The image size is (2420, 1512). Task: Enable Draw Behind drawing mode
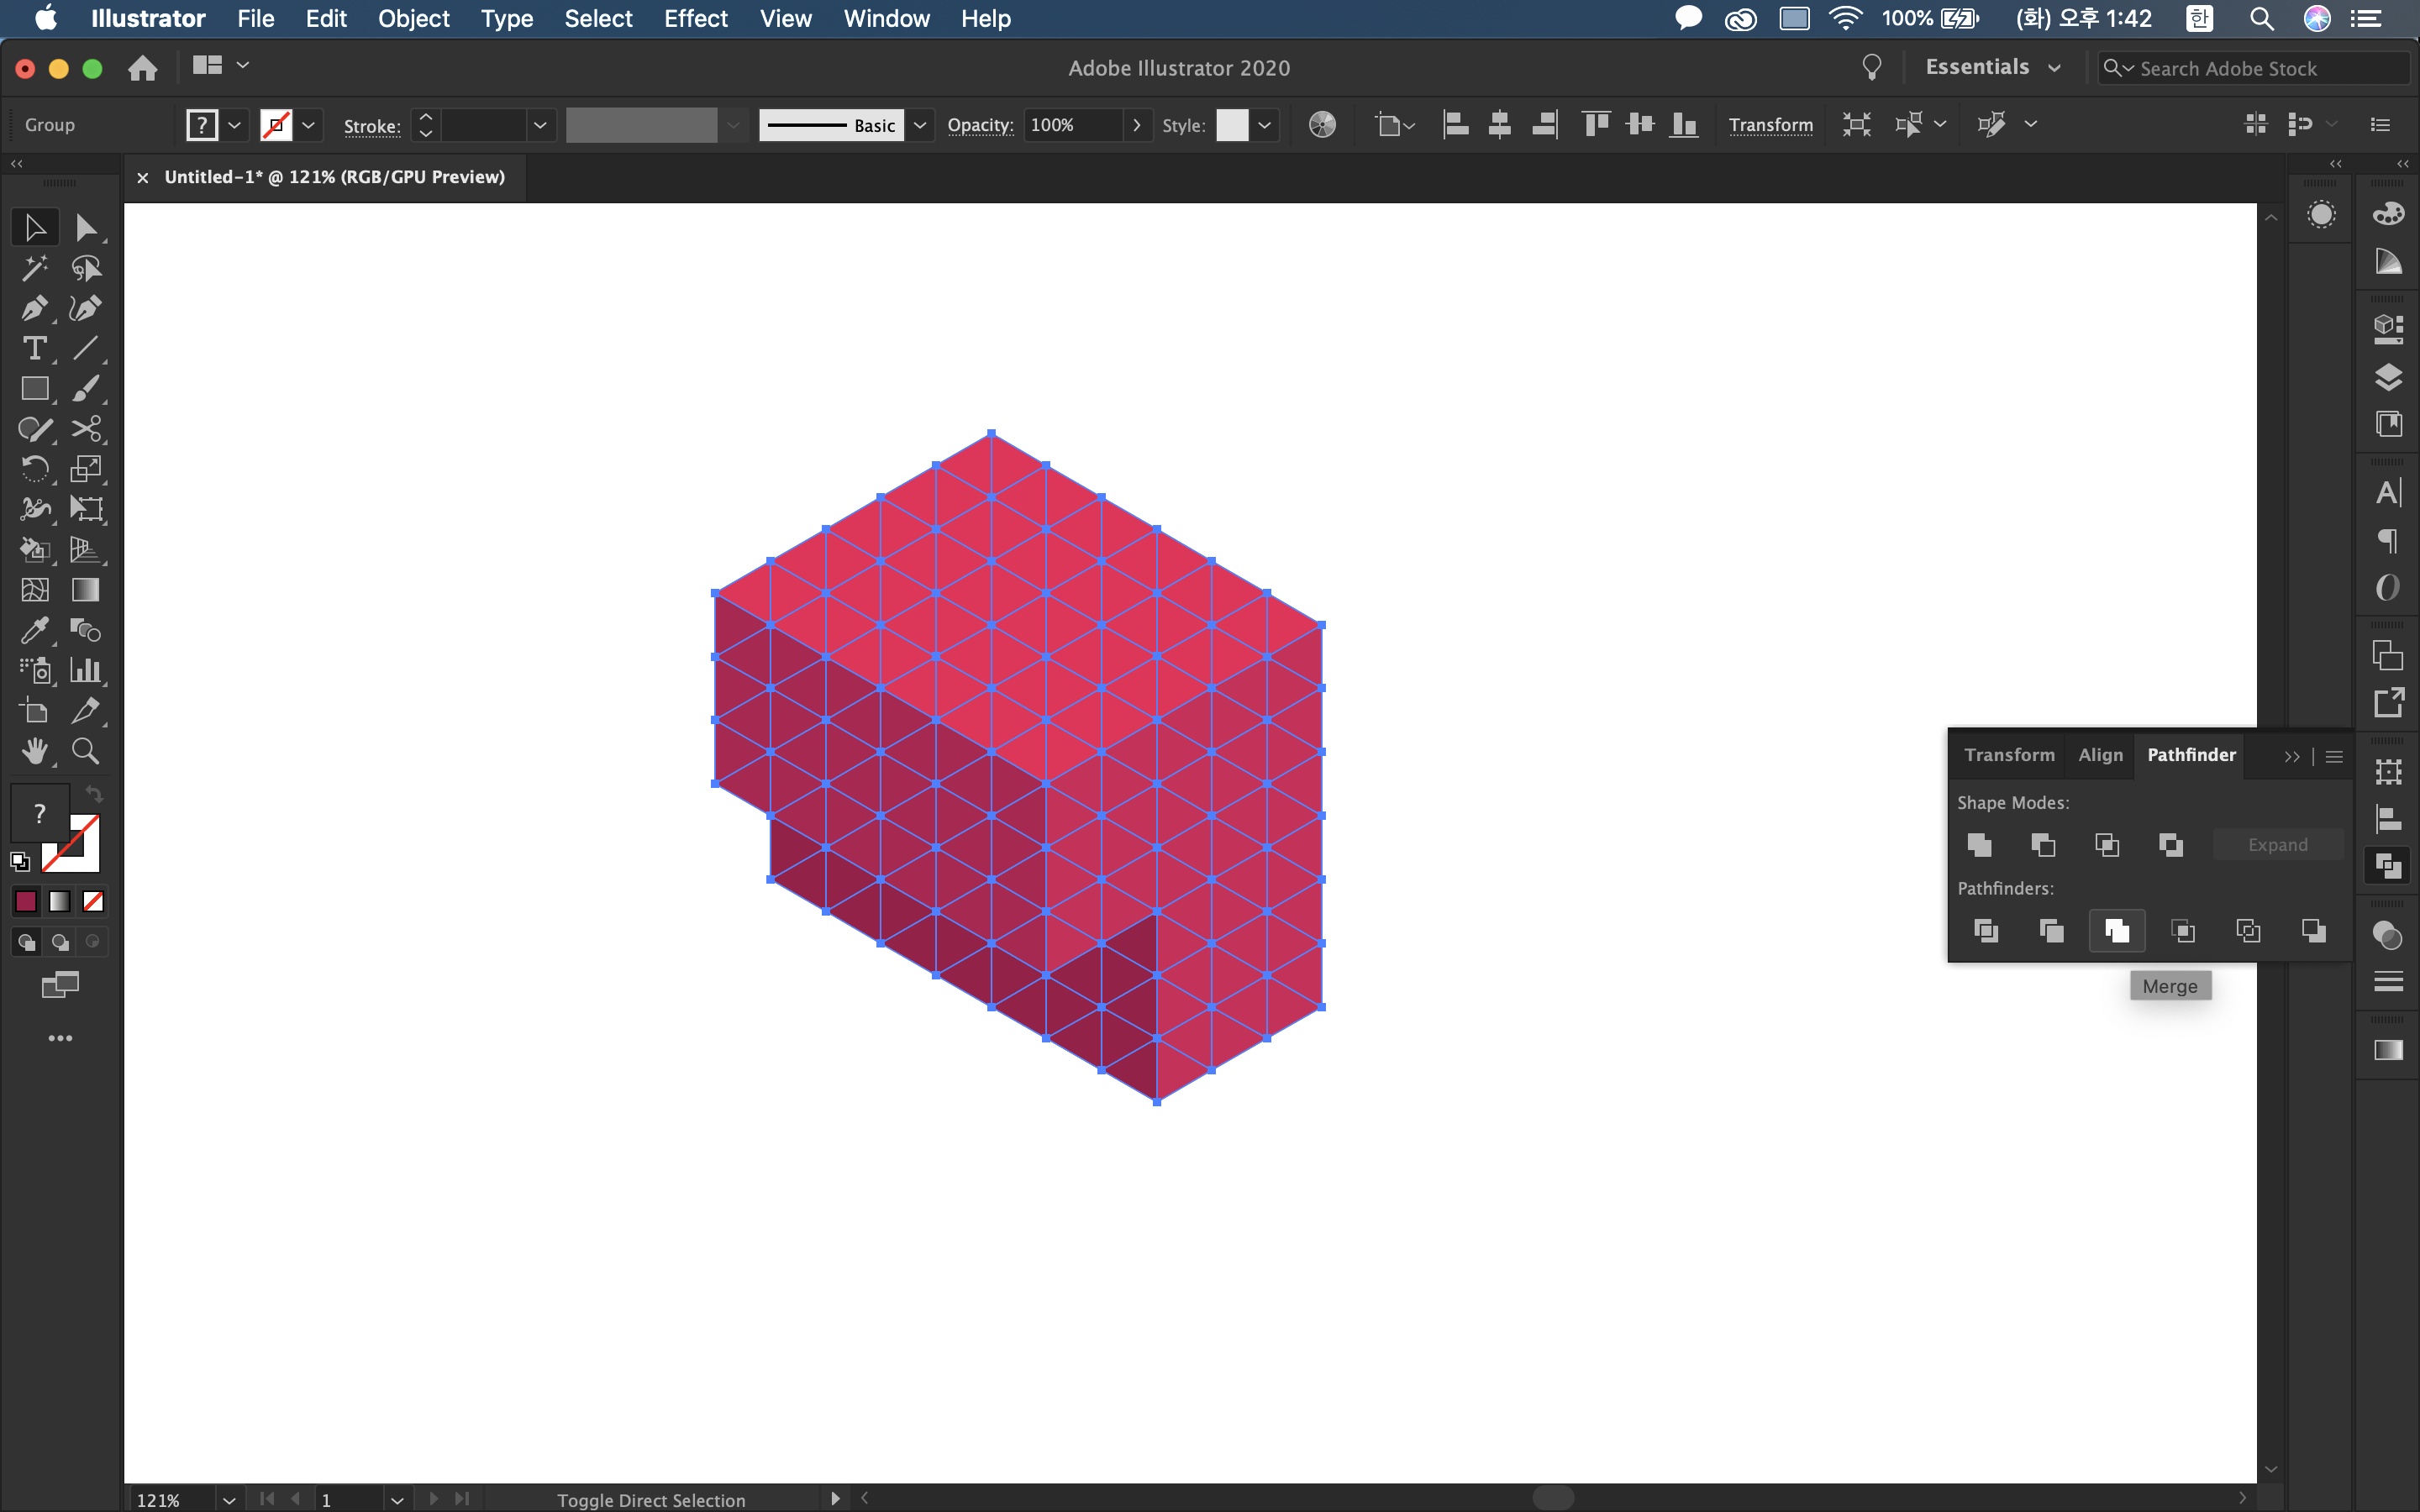(60, 942)
